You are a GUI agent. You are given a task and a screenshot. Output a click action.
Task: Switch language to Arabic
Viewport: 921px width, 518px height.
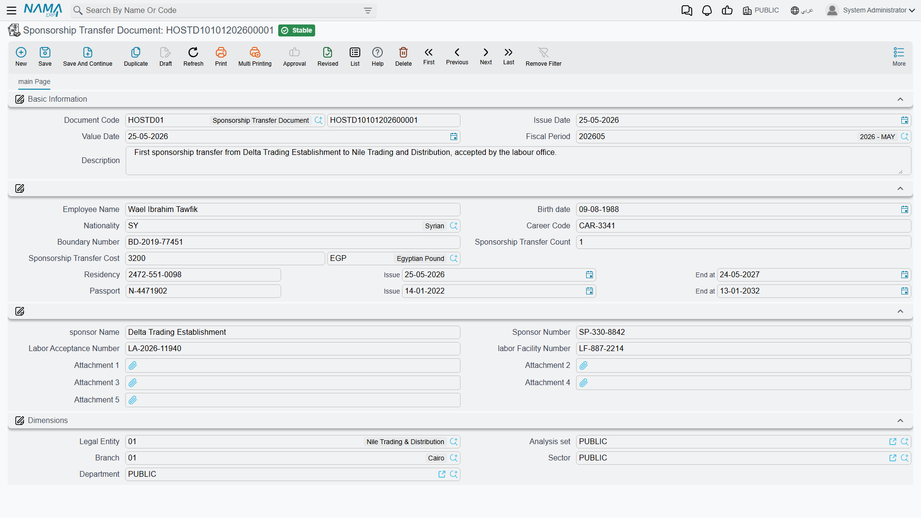(x=802, y=11)
